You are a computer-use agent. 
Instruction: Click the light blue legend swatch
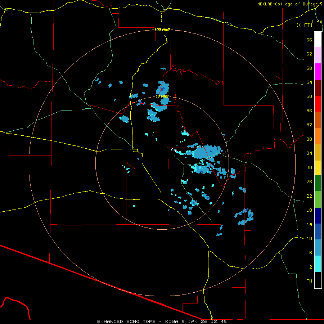tap(318, 248)
